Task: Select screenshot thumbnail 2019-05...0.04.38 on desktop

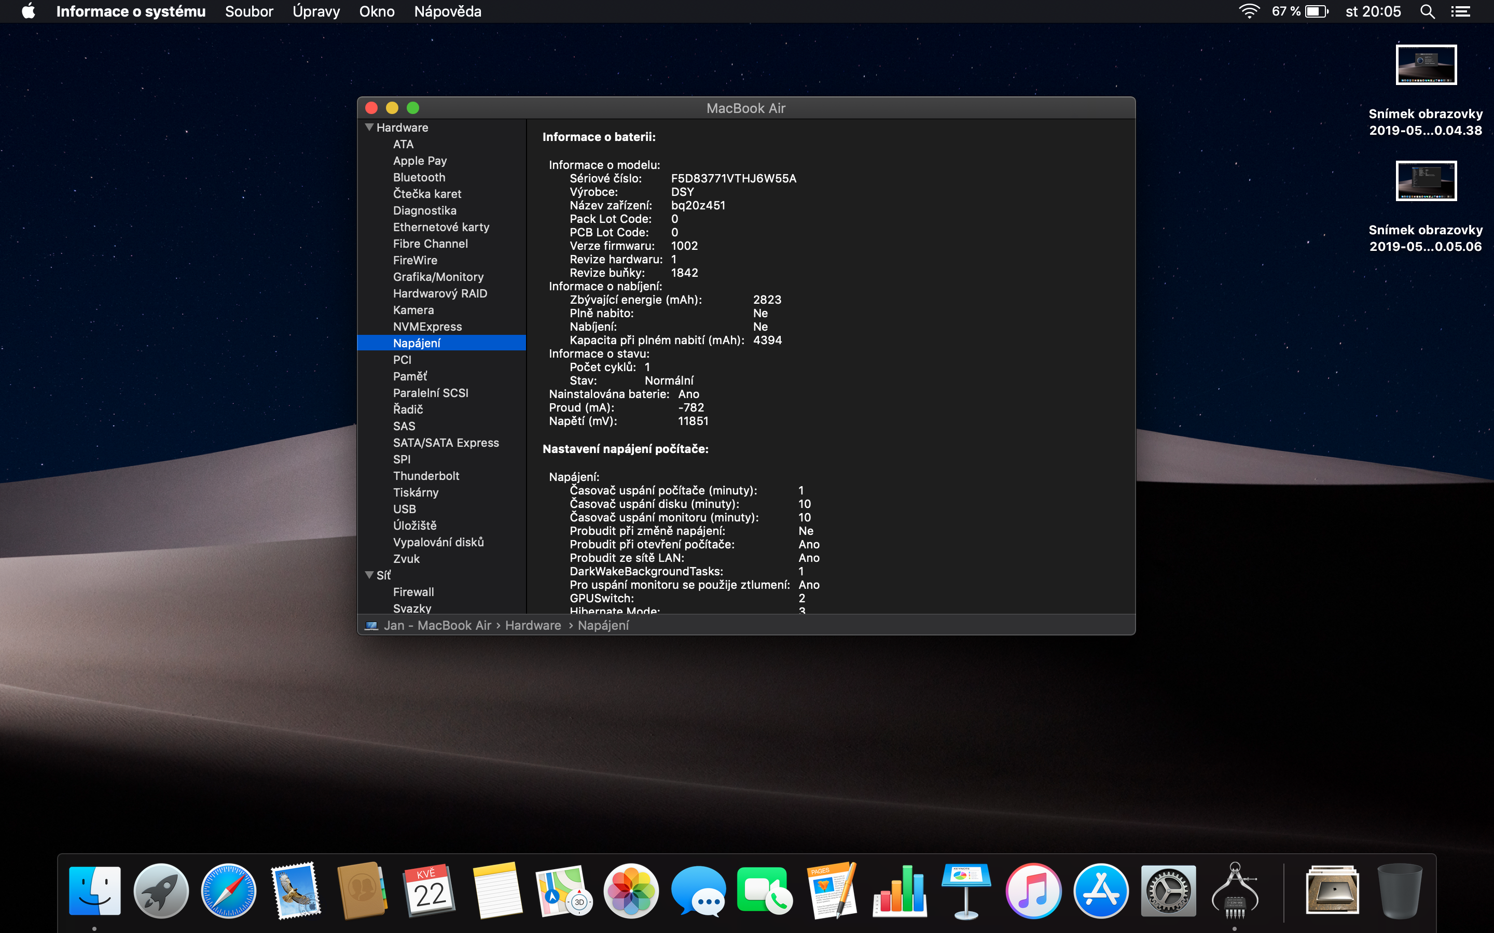Action: click(x=1426, y=65)
